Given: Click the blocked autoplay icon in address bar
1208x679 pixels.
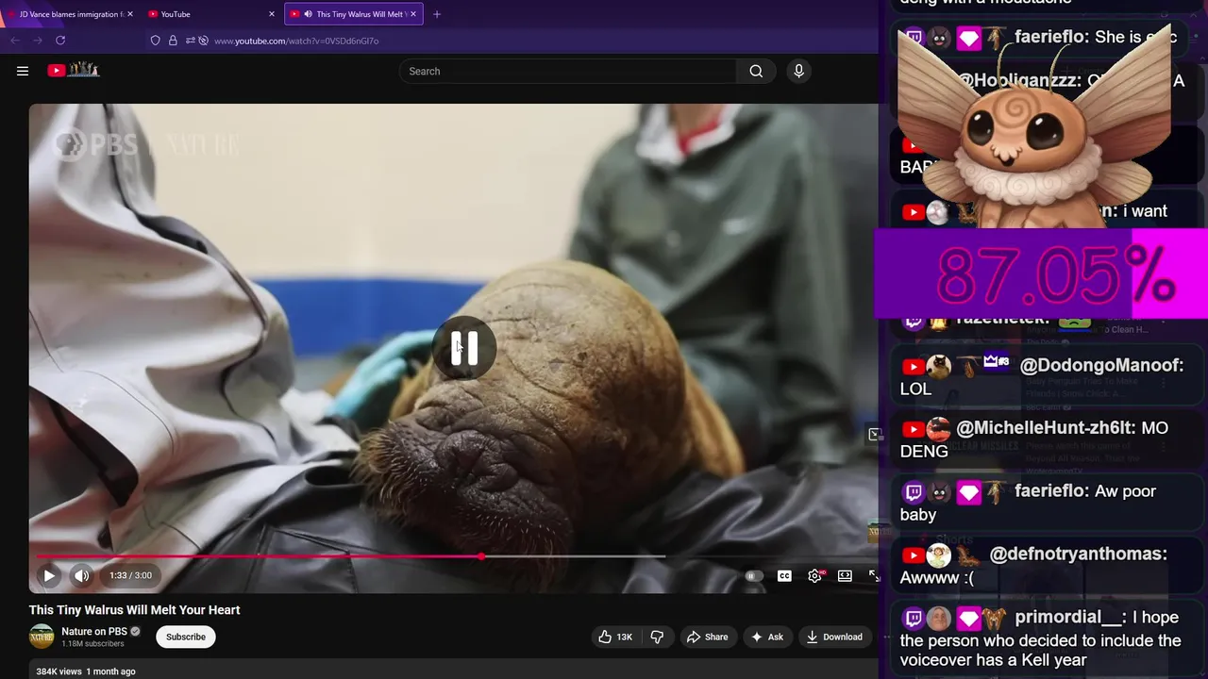Looking at the screenshot, I should pyautogui.click(x=203, y=41).
